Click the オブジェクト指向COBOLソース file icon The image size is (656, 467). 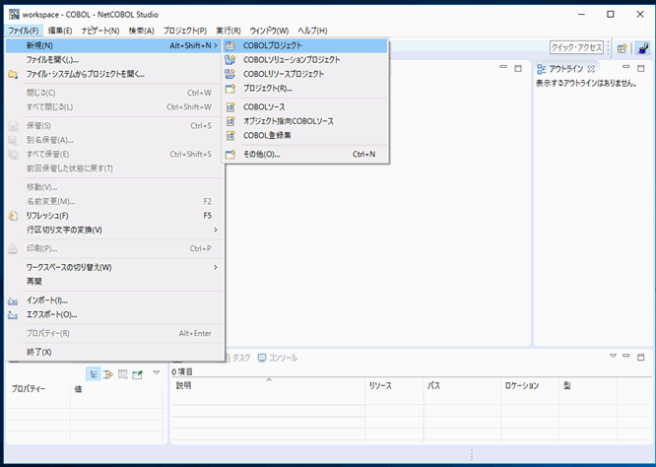point(230,121)
